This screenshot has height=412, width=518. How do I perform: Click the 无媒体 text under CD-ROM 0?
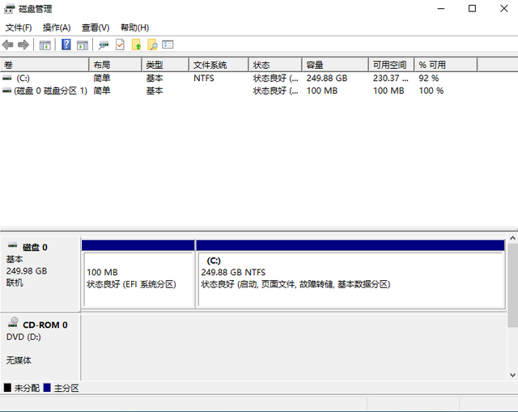tap(19, 360)
